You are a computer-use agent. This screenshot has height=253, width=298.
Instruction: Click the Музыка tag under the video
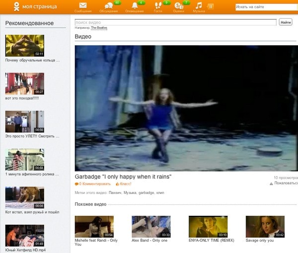(130, 192)
